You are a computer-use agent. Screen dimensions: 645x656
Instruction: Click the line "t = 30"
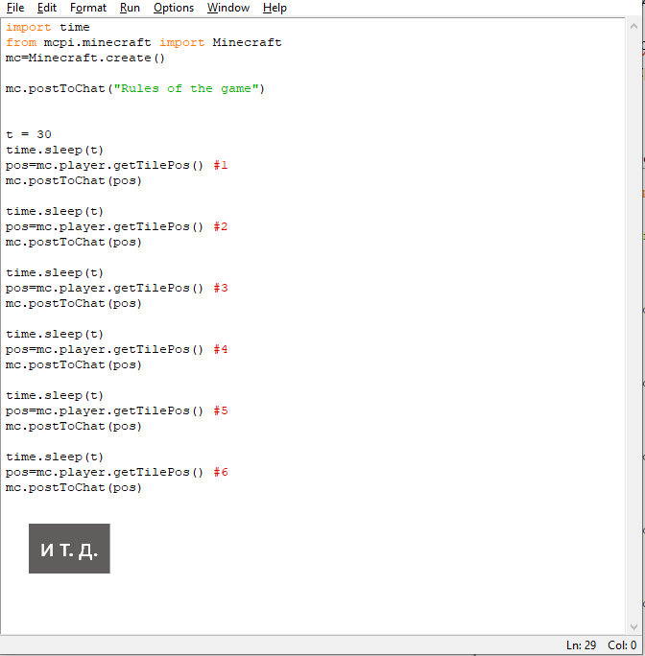click(x=29, y=134)
